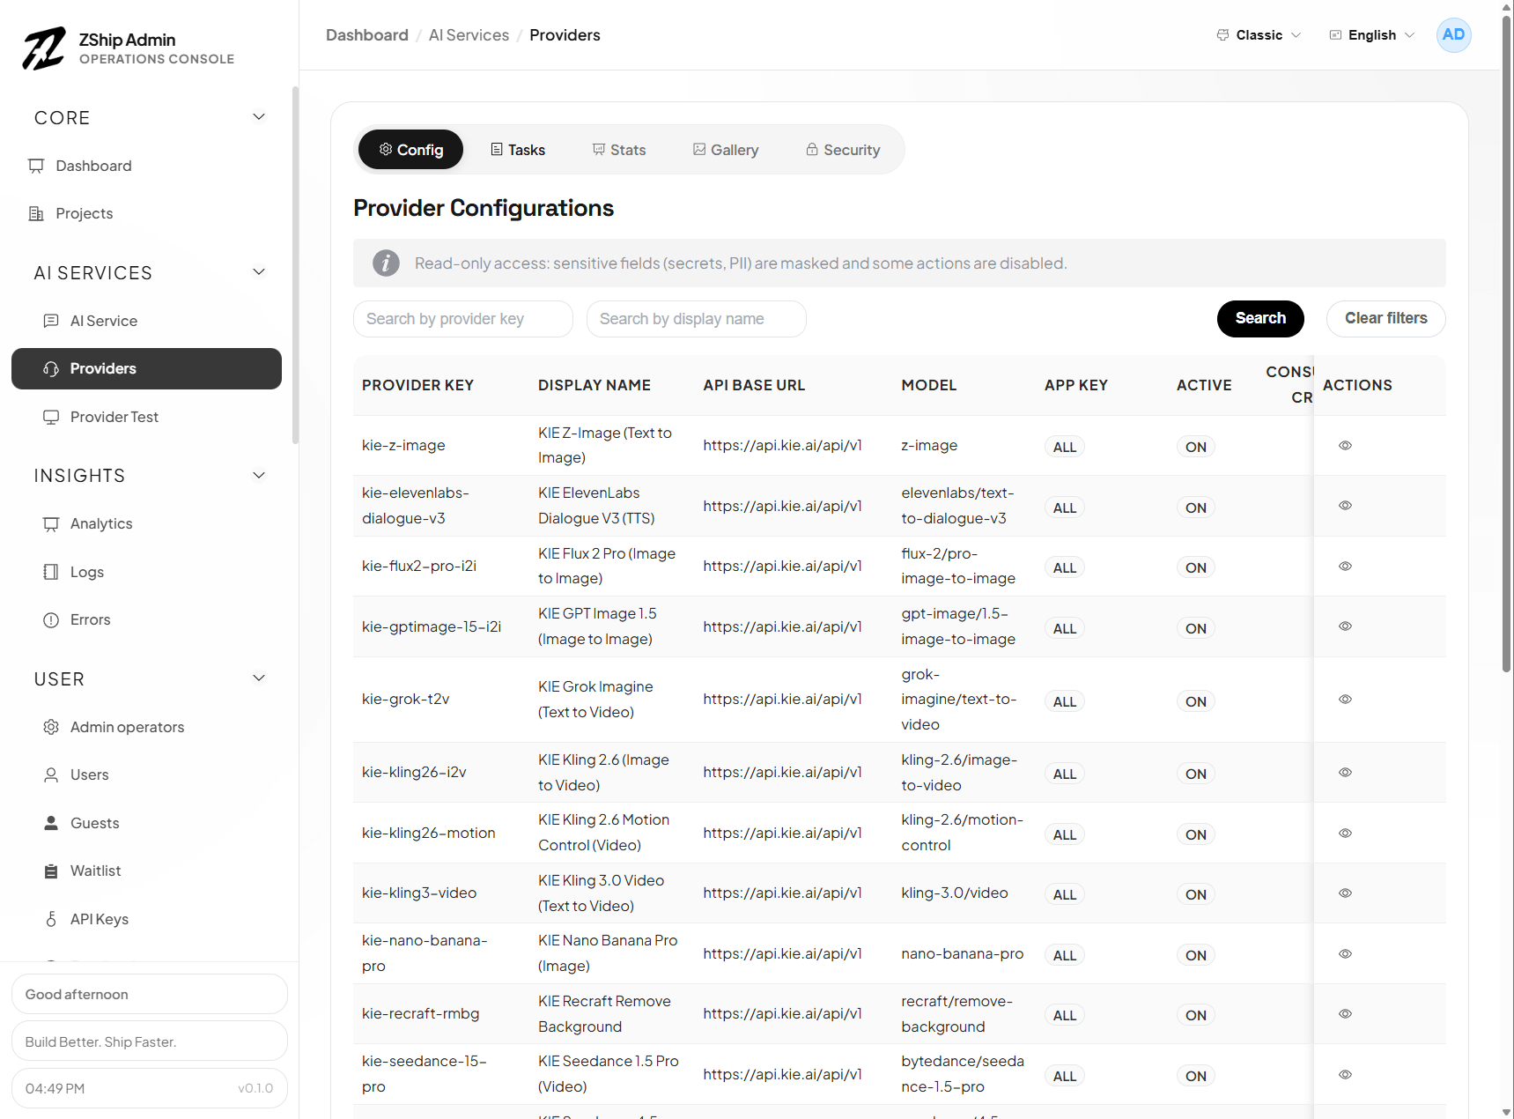
Task: Click the ZShip Admin logo icon
Action: tap(44, 48)
